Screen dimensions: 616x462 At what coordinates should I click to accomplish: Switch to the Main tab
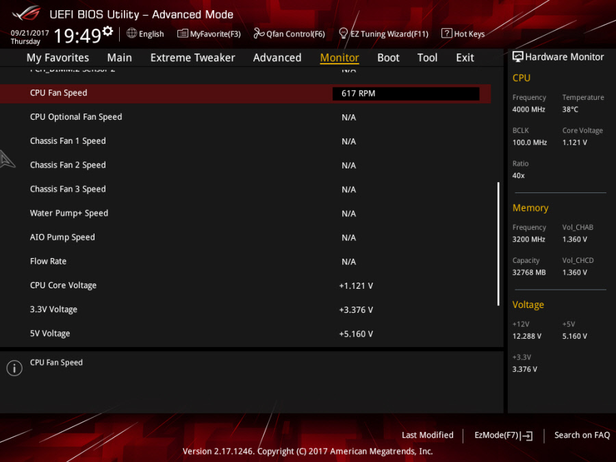tap(119, 57)
